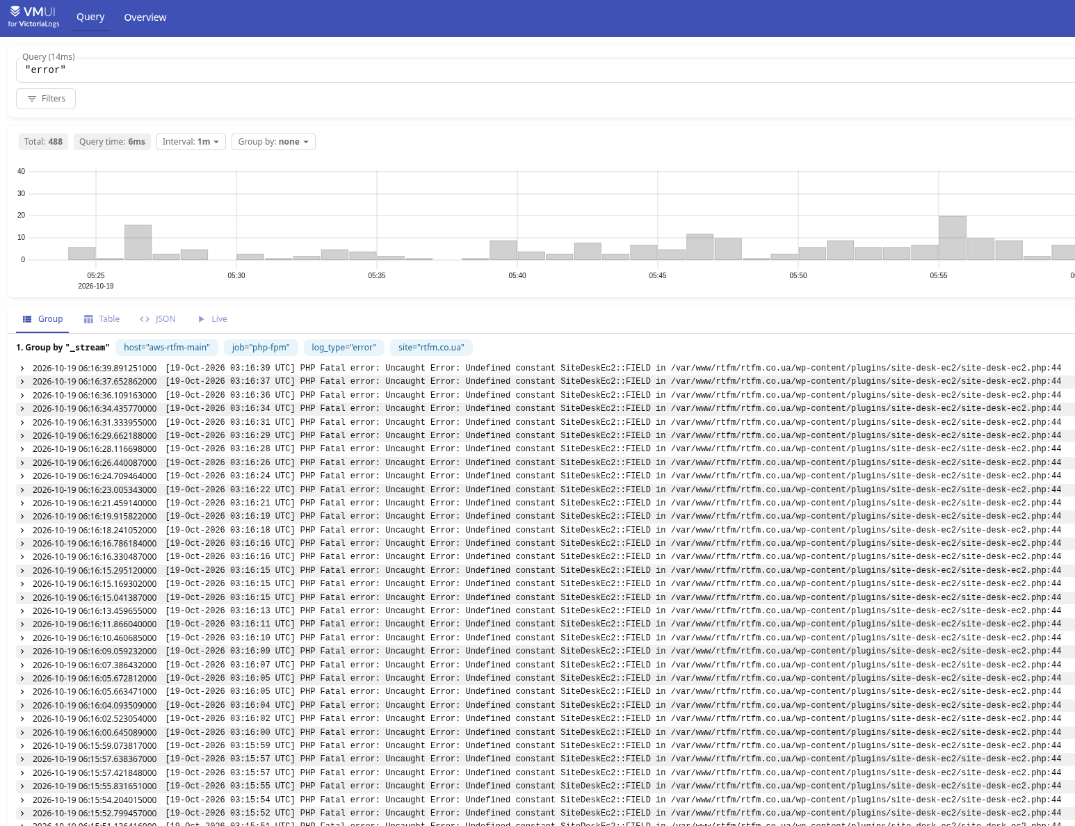Select timestamp 2026-10-19 06:16:07.386432000
The image size is (1075, 826).
point(95,665)
